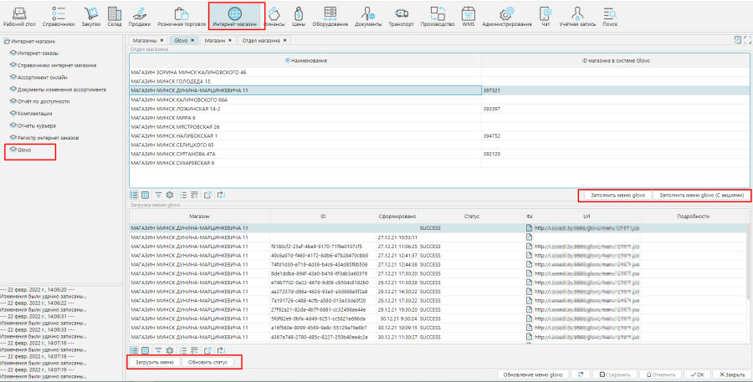This screenshot has width=753, height=382.
Task: Open the Чат module icon
Action: pos(546,18)
